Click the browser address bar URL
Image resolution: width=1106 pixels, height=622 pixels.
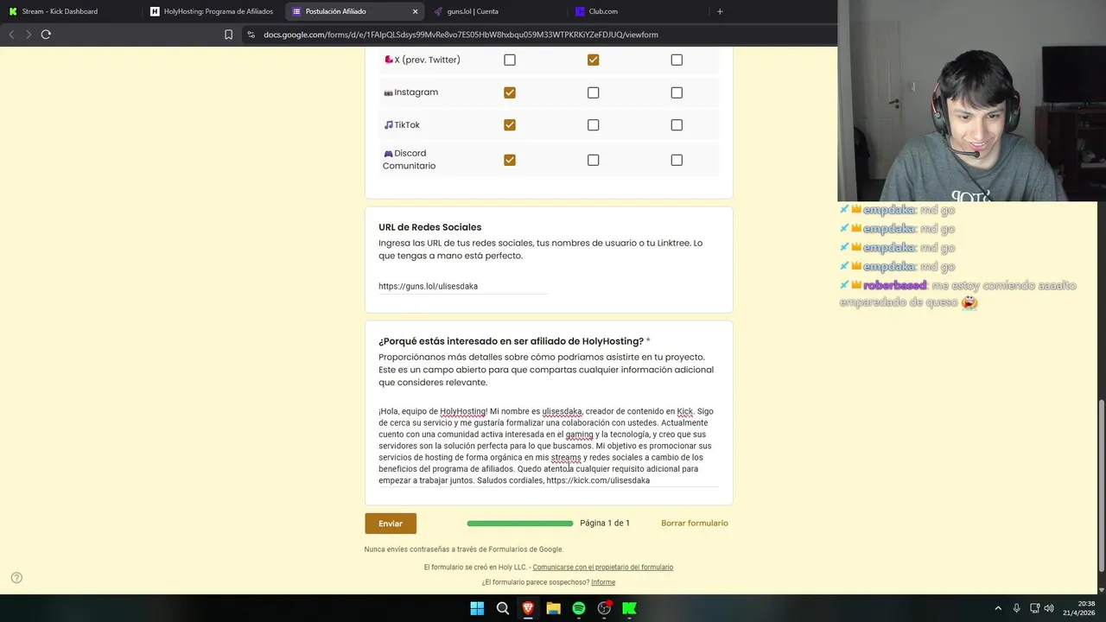point(461,35)
